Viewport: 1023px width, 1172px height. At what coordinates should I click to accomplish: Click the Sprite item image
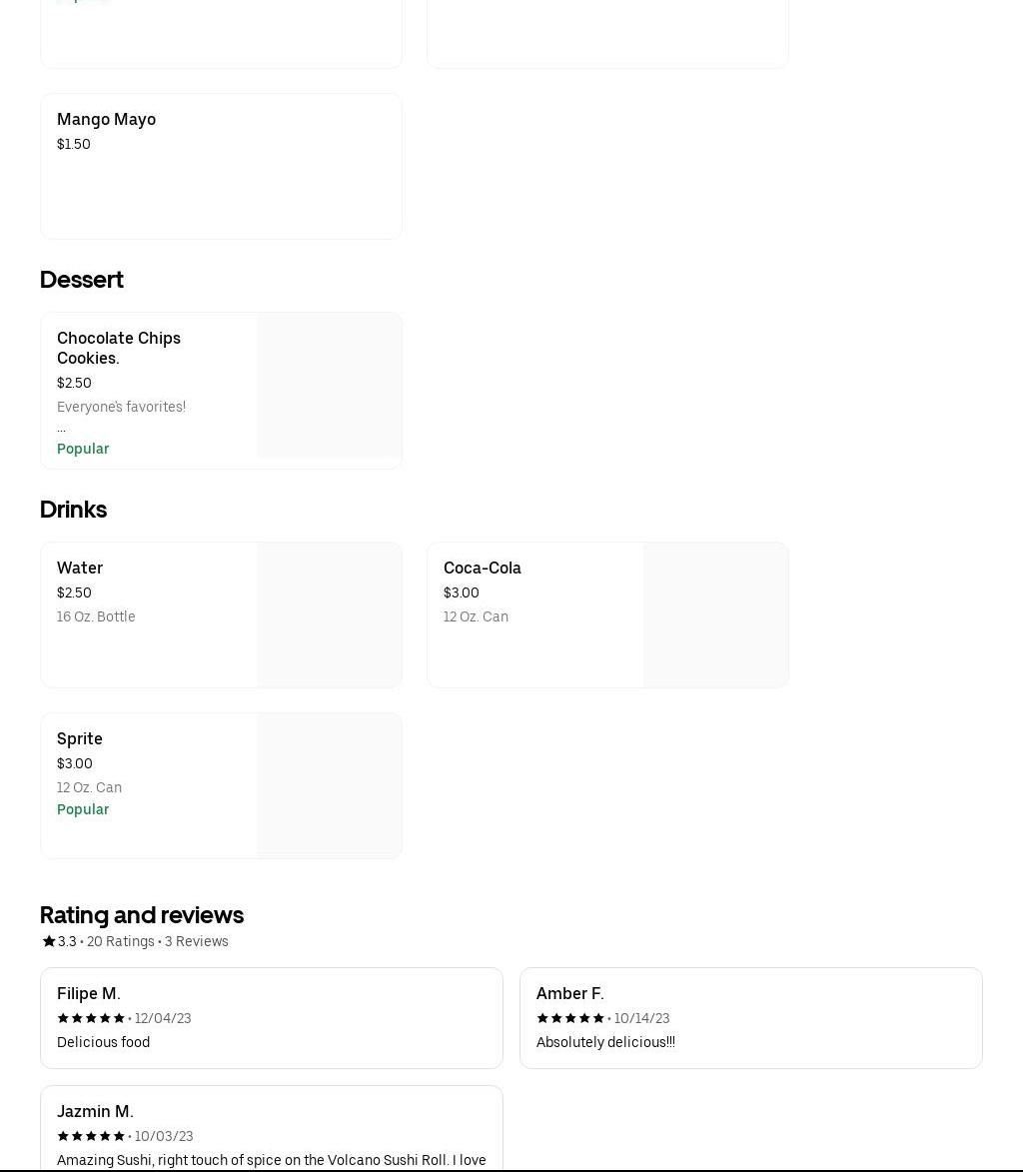click(x=329, y=786)
